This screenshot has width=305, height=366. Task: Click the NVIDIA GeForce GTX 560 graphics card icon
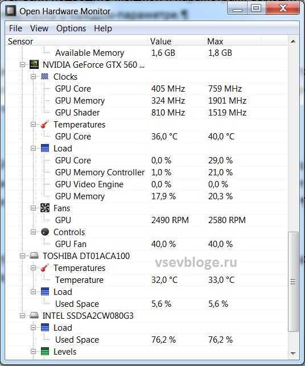[x=34, y=65]
